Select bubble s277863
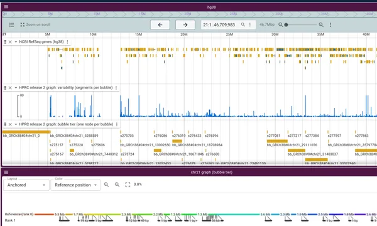This screenshot has height=226, width=377. click(362, 136)
